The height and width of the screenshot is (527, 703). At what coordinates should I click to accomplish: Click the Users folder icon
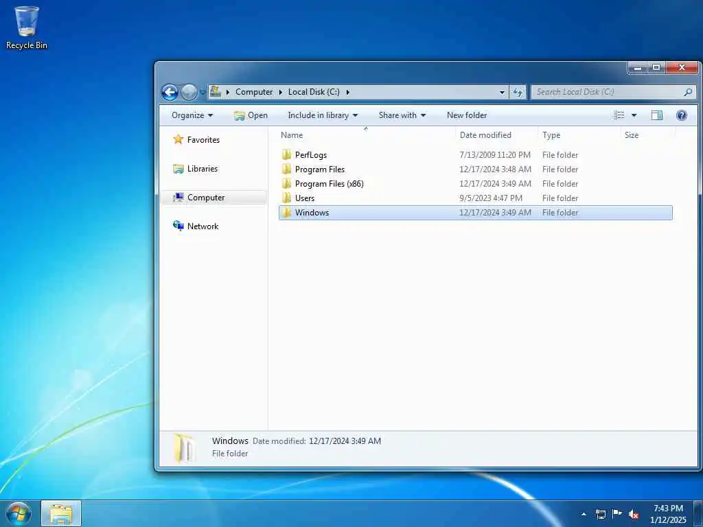tap(286, 198)
